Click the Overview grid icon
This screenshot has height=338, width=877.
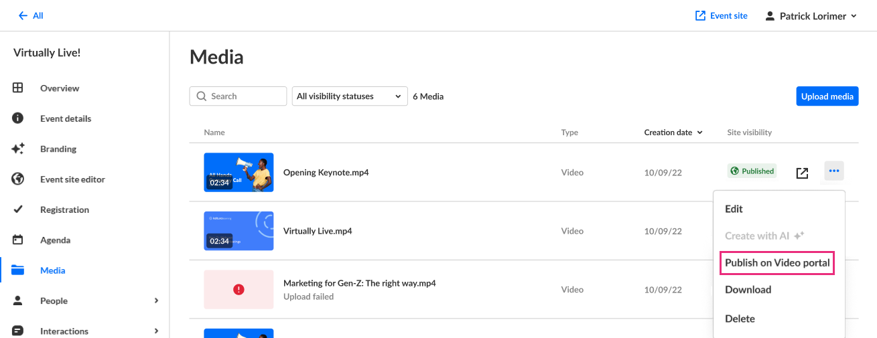click(18, 88)
